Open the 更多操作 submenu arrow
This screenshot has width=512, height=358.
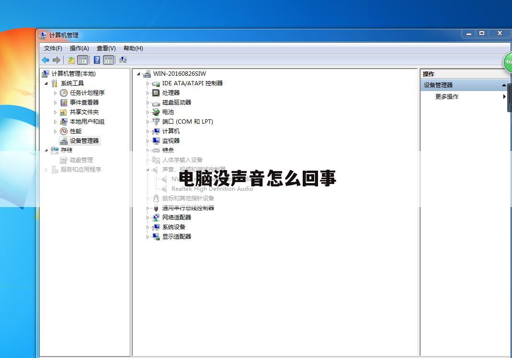pyautogui.click(x=504, y=96)
